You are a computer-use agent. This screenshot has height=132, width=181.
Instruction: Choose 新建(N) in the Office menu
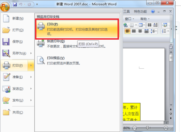click(17, 18)
